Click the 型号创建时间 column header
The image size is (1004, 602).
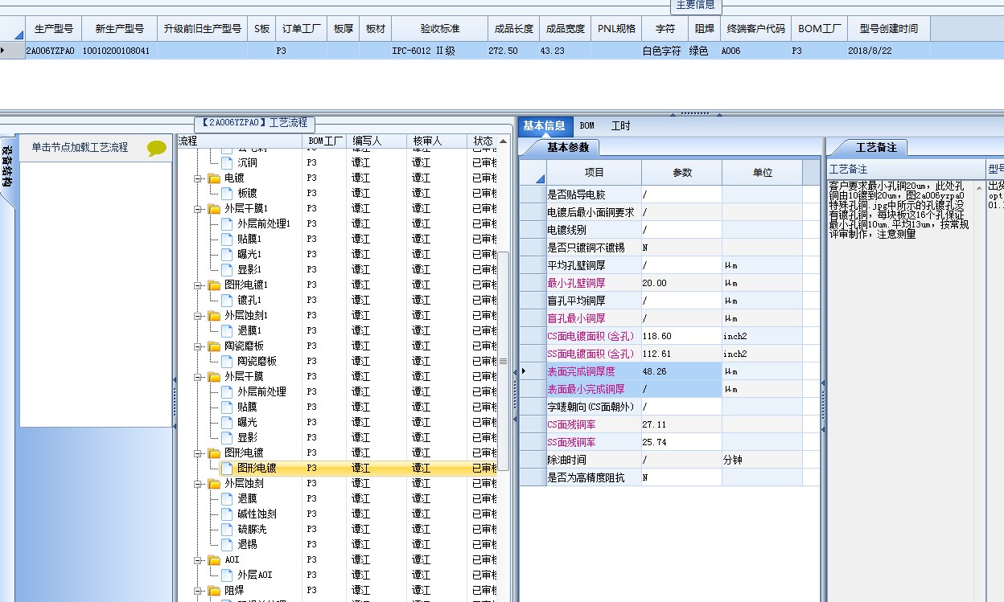tap(888, 28)
